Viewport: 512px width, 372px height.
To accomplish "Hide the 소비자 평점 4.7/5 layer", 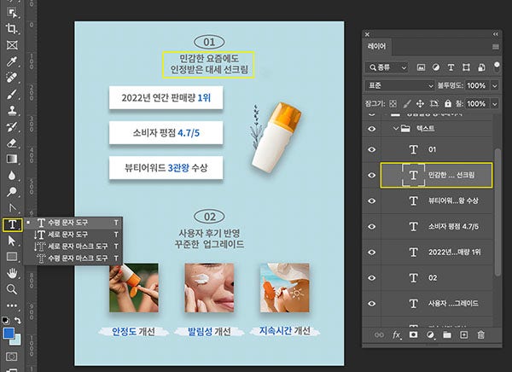I will pos(371,227).
